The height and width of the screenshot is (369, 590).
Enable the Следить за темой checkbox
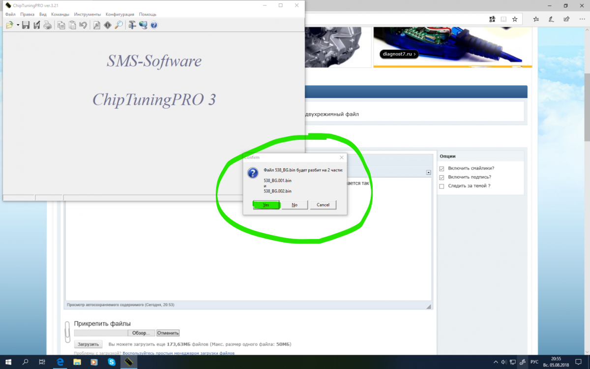(x=442, y=186)
